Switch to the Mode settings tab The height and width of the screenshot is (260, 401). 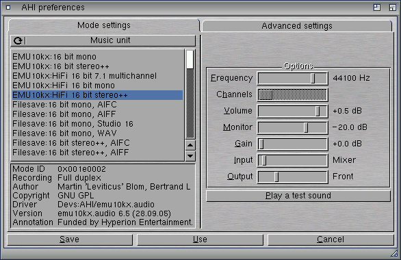104,25
